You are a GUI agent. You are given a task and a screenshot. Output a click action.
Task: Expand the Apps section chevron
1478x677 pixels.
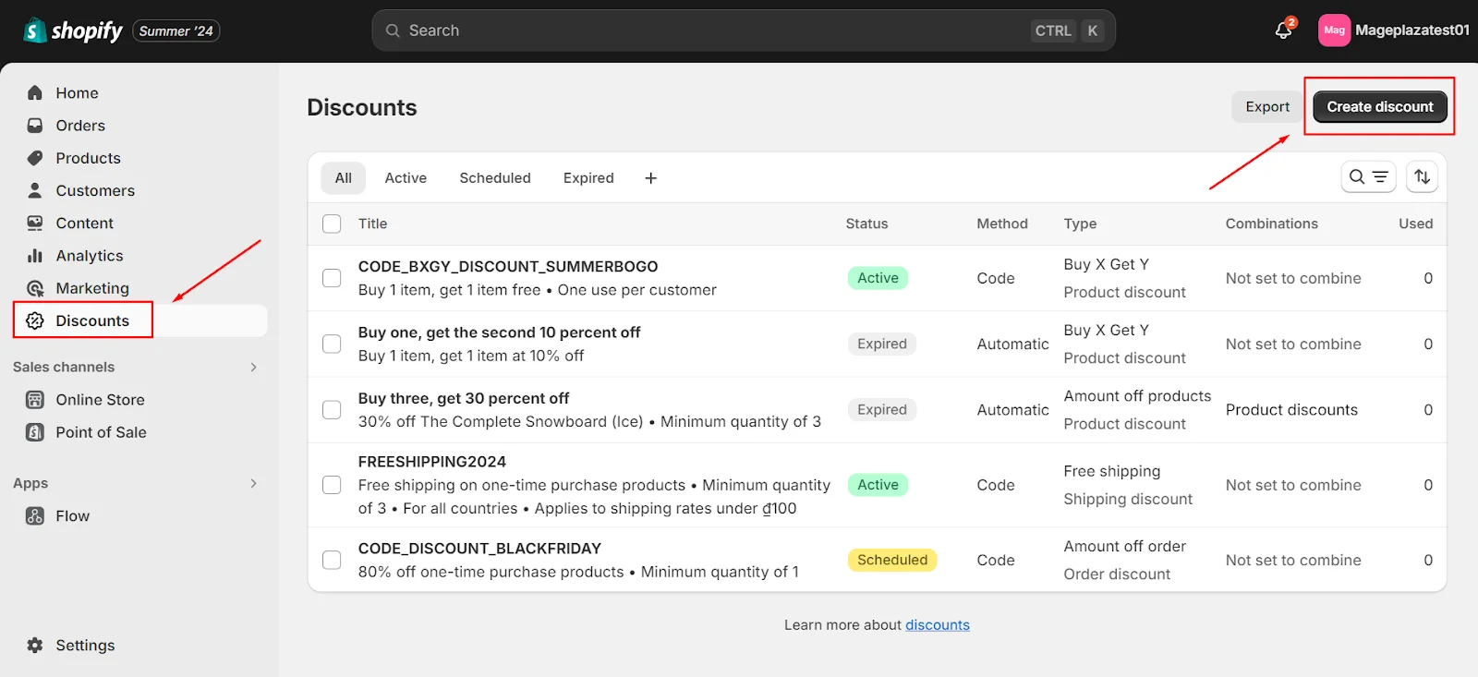tap(253, 483)
